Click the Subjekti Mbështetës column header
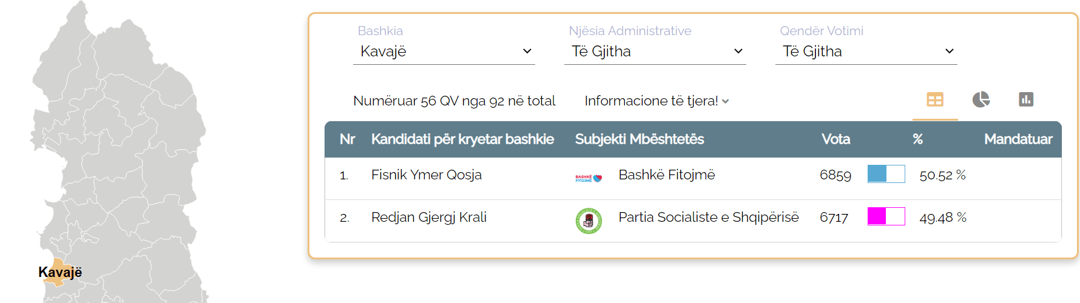Viewport: 1080px width, 303px height. (640, 139)
